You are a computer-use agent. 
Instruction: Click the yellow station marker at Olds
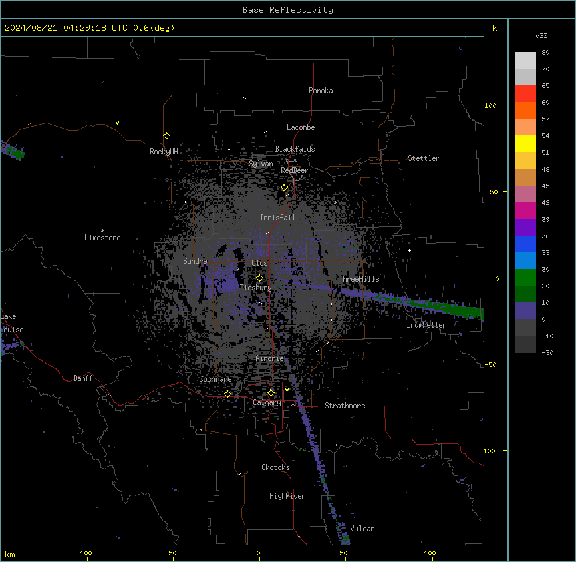click(260, 278)
